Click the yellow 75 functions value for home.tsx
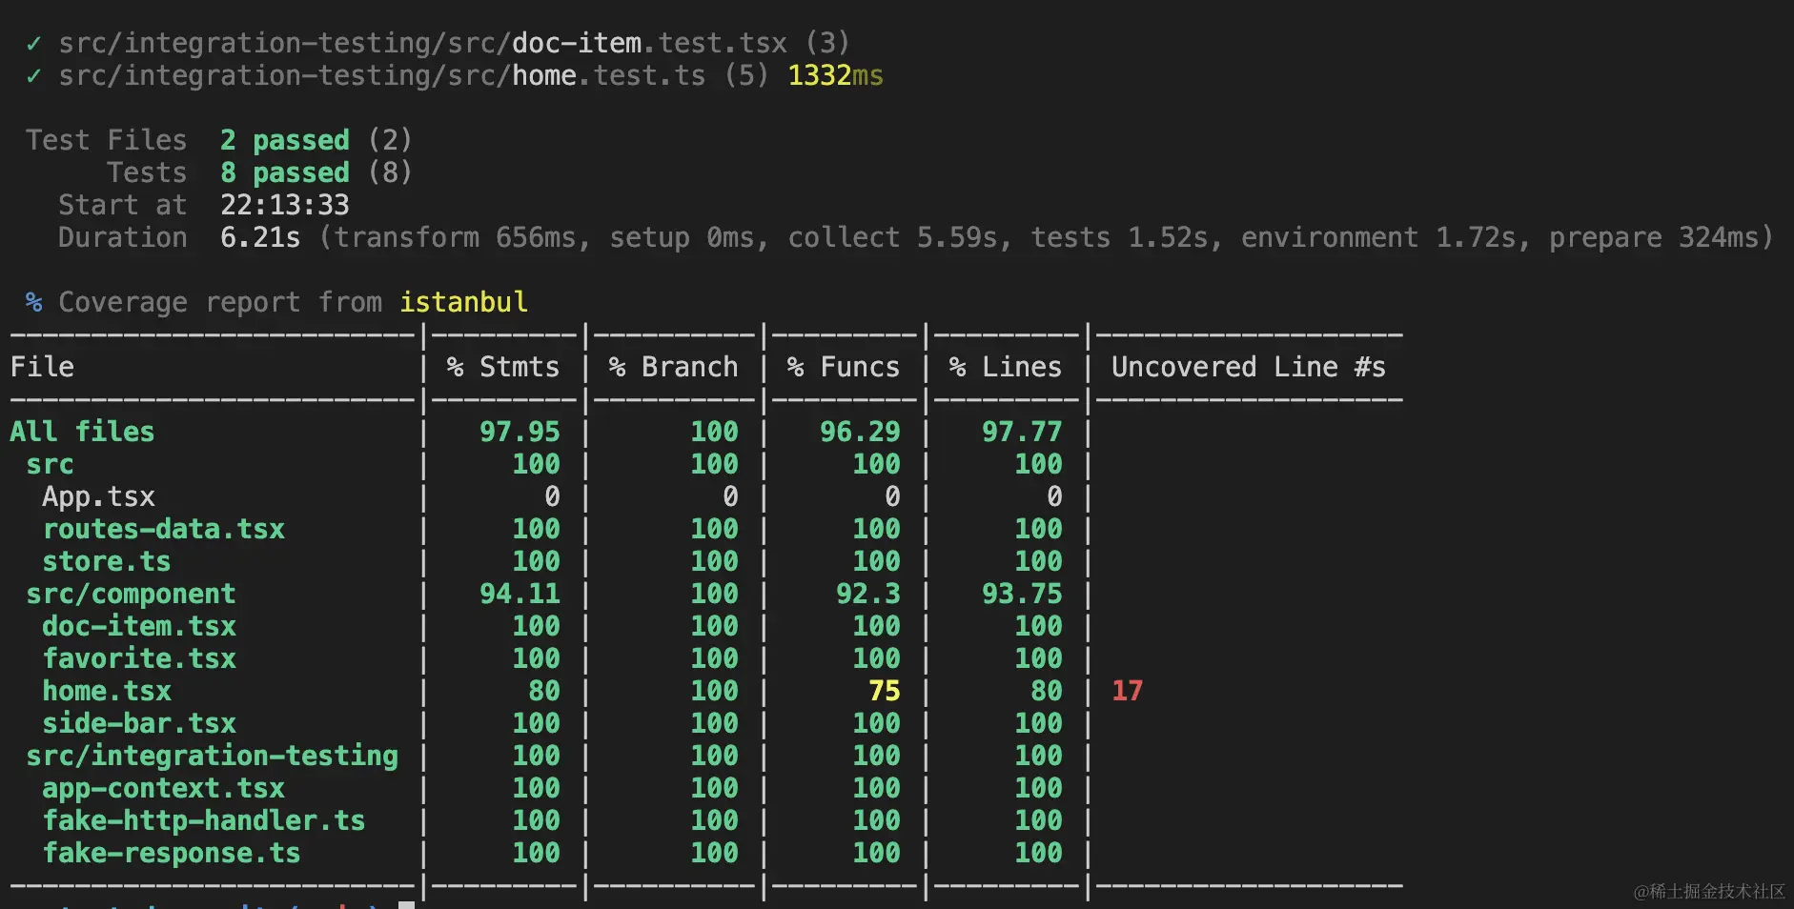Viewport: 1794px width, 909px height. (884, 691)
